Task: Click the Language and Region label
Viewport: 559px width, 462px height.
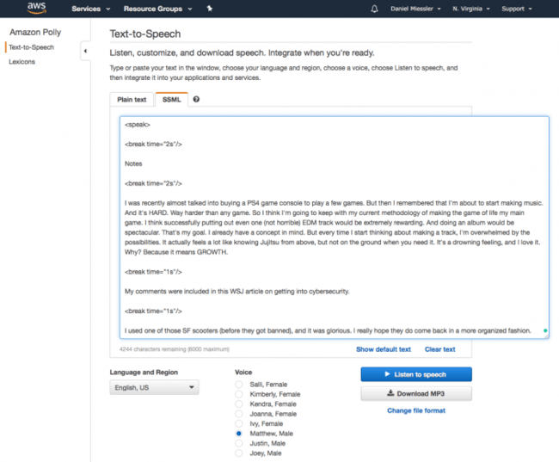Action: tap(144, 373)
